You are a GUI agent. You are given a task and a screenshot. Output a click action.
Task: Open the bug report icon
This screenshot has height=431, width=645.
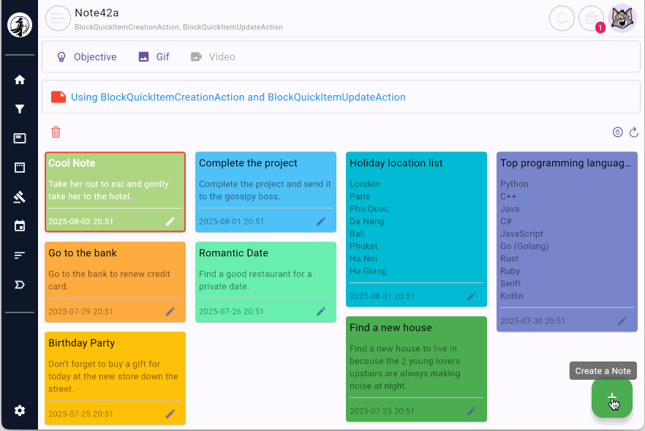[x=591, y=18]
